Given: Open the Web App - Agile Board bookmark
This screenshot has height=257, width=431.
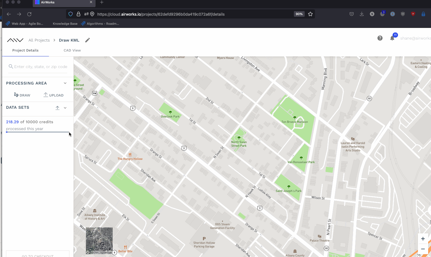Looking at the screenshot, I should 24,24.
